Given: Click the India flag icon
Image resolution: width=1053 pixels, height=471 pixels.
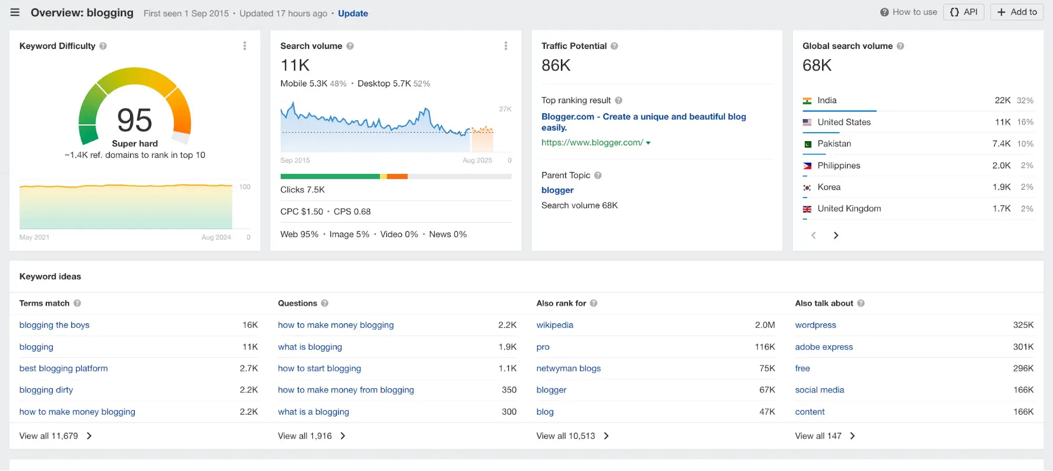Looking at the screenshot, I should [807, 101].
